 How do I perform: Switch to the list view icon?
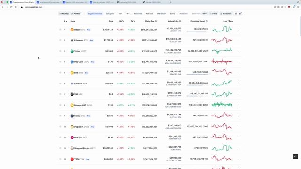pyautogui.click(x=236, y=14)
